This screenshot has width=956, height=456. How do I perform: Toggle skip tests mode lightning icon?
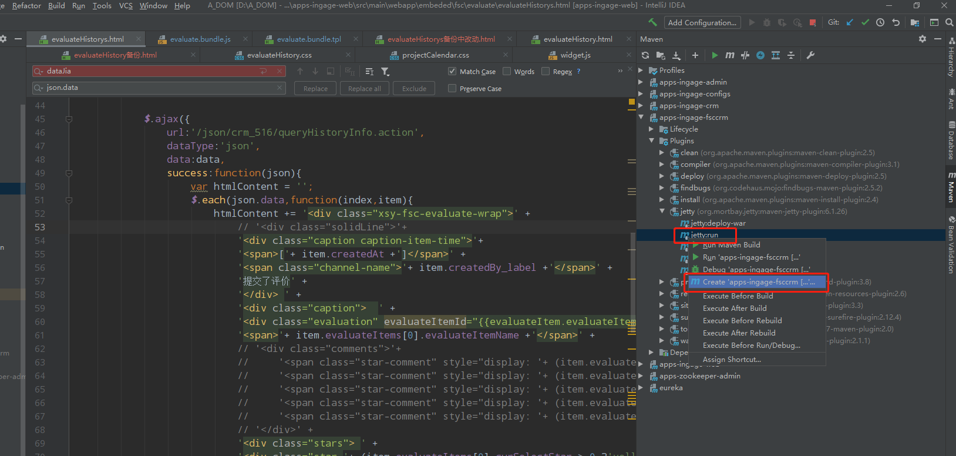(760, 55)
